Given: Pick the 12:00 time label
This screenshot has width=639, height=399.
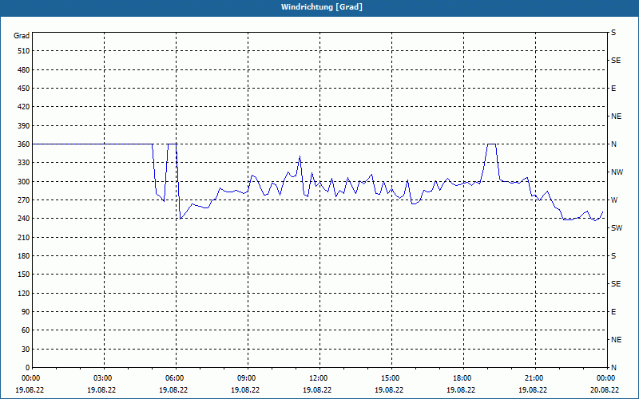Looking at the screenshot, I should coord(318,378).
